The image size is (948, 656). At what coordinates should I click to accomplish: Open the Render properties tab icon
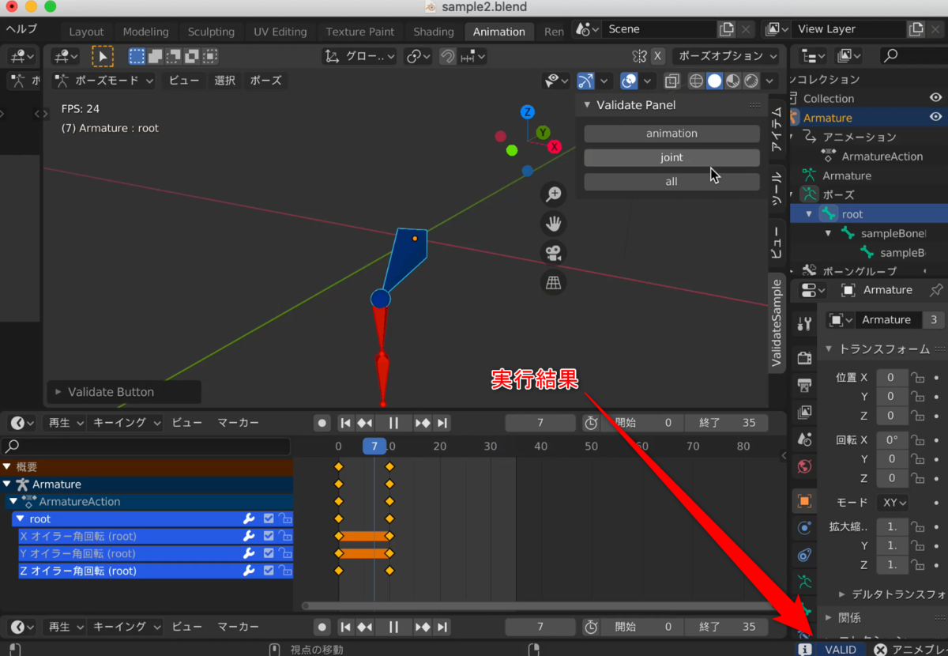point(804,357)
